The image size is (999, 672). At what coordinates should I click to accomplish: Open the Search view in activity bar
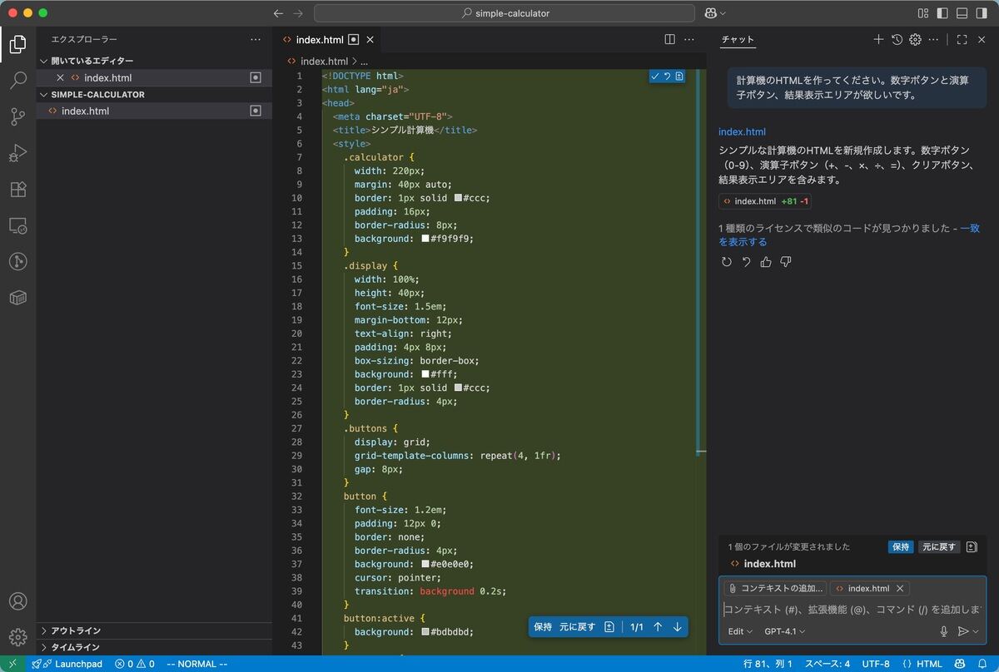(17, 81)
